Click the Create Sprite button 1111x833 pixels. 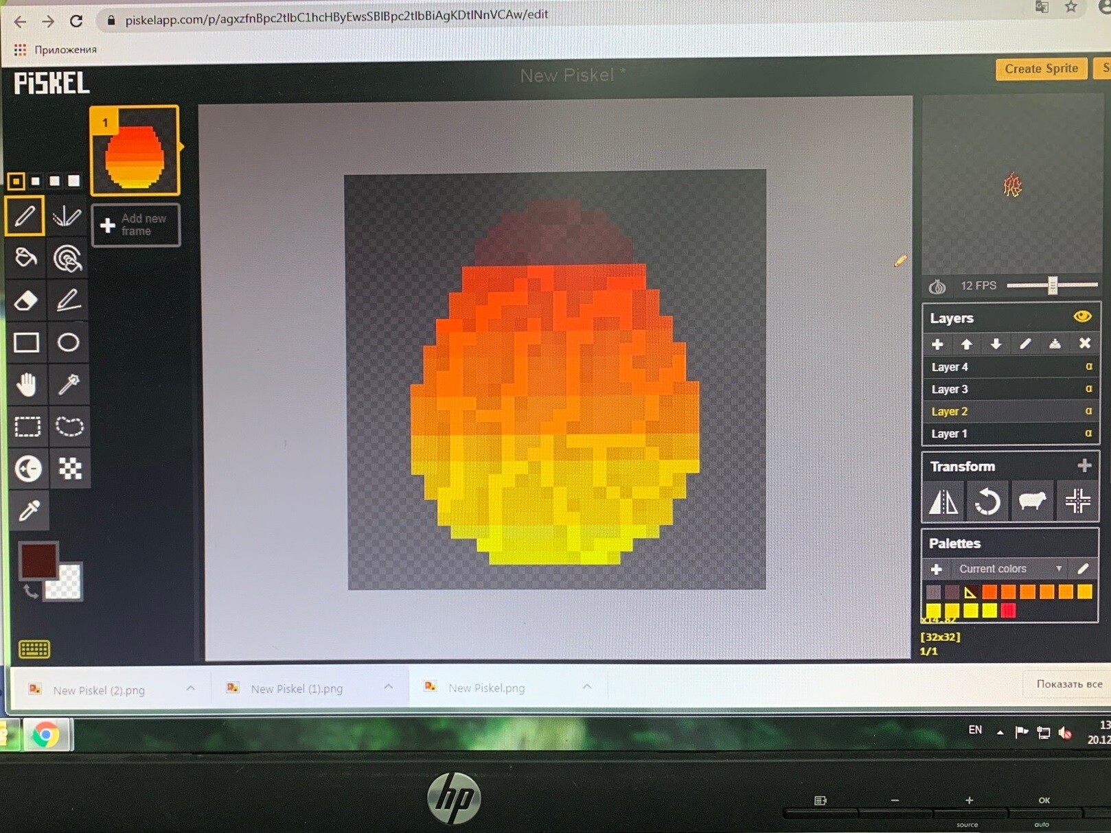click(1040, 69)
